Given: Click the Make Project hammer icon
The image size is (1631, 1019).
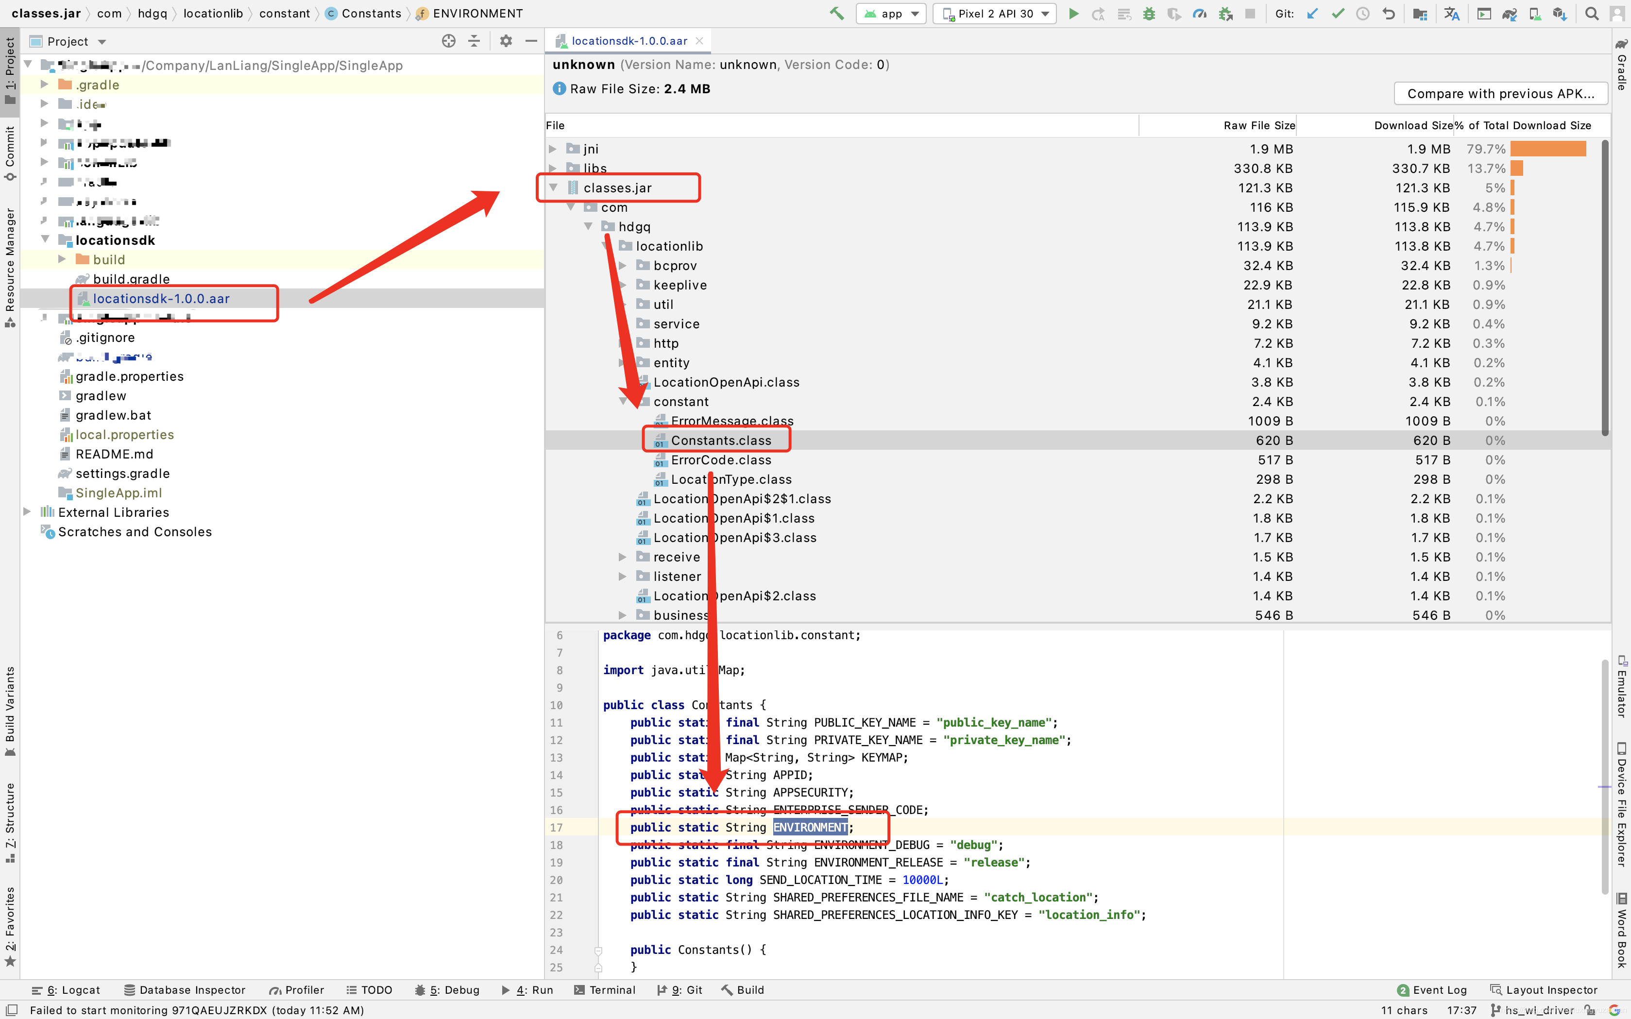Looking at the screenshot, I should (x=836, y=14).
